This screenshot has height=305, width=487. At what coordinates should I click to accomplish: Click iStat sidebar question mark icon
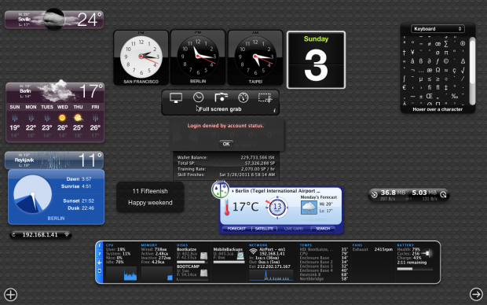(x=100, y=254)
